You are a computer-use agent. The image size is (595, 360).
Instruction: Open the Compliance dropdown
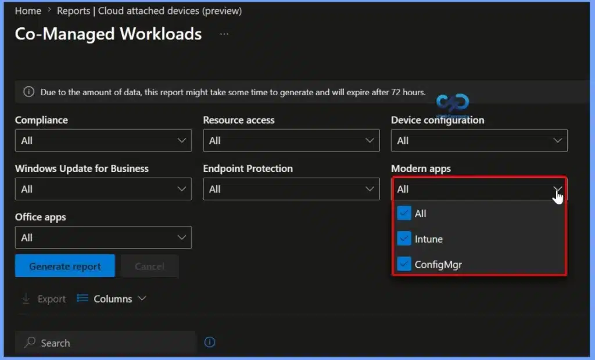(x=103, y=141)
